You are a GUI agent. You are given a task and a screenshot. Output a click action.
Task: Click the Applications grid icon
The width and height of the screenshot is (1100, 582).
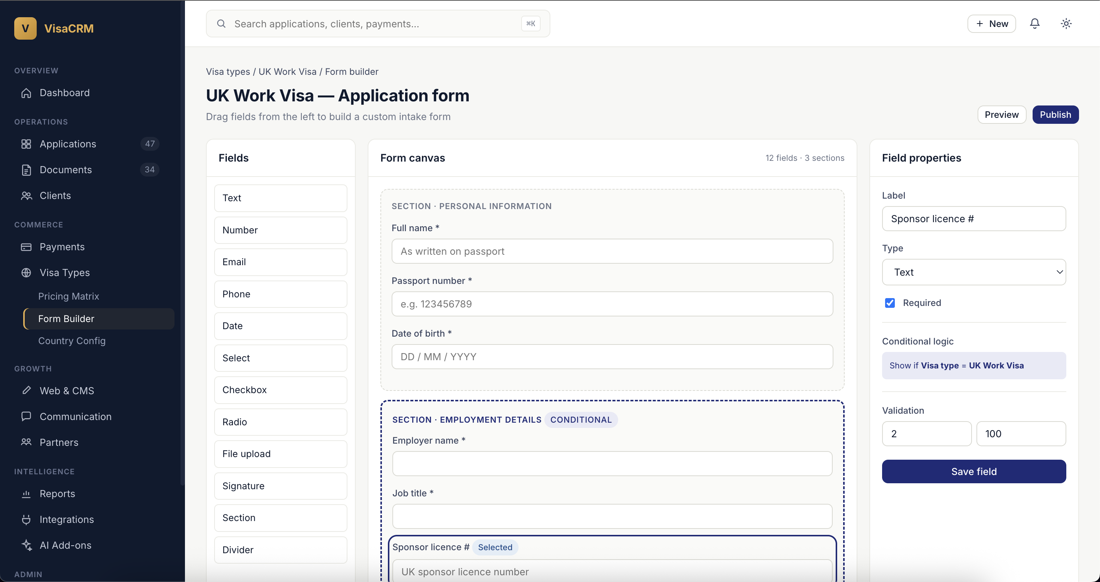tap(26, 144)
